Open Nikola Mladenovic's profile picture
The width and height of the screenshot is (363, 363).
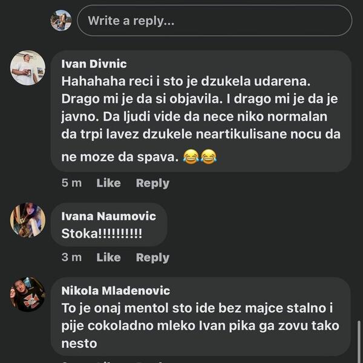(28, 294)
